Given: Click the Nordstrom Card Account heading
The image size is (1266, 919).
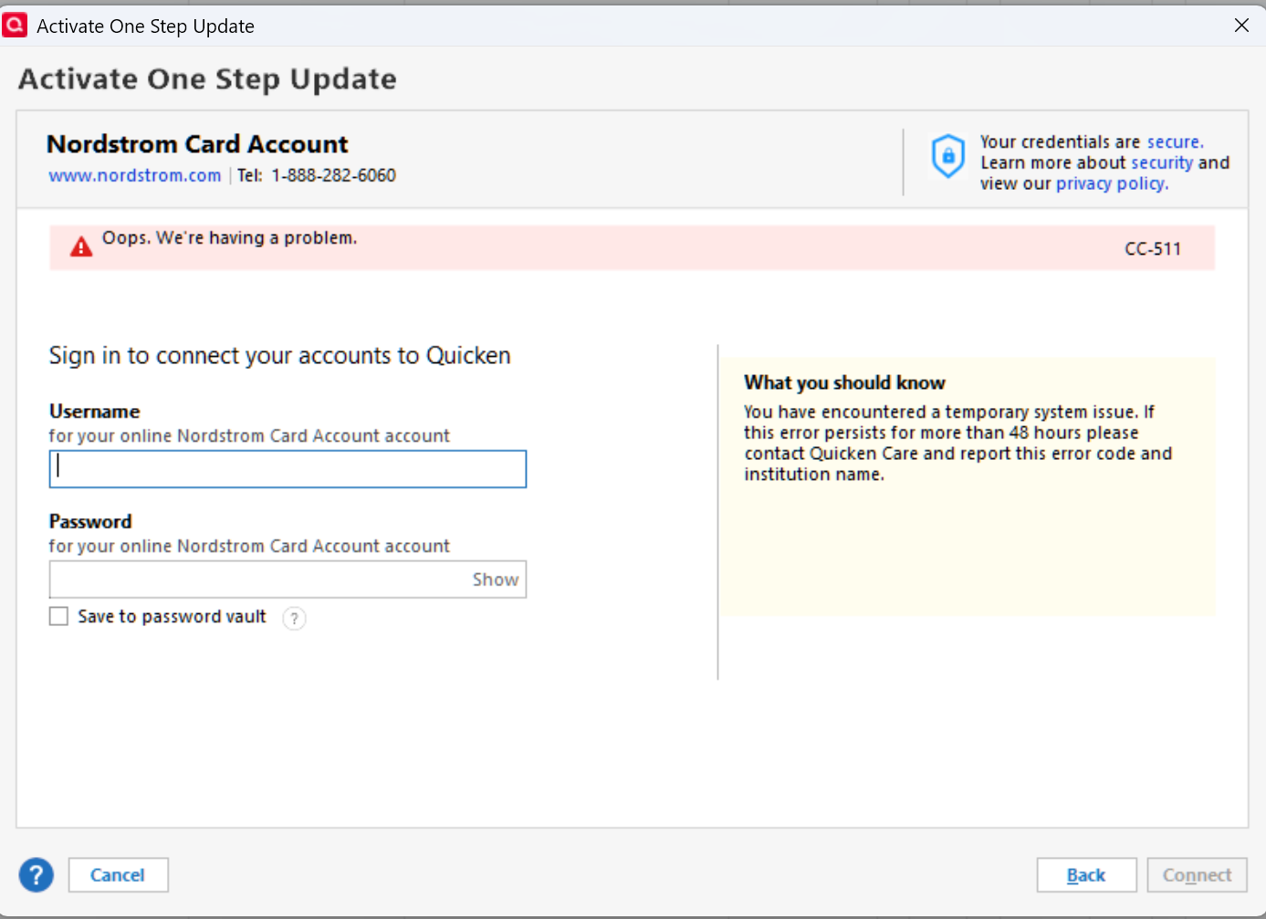Looking at the screenshot, I should point(197,144).
